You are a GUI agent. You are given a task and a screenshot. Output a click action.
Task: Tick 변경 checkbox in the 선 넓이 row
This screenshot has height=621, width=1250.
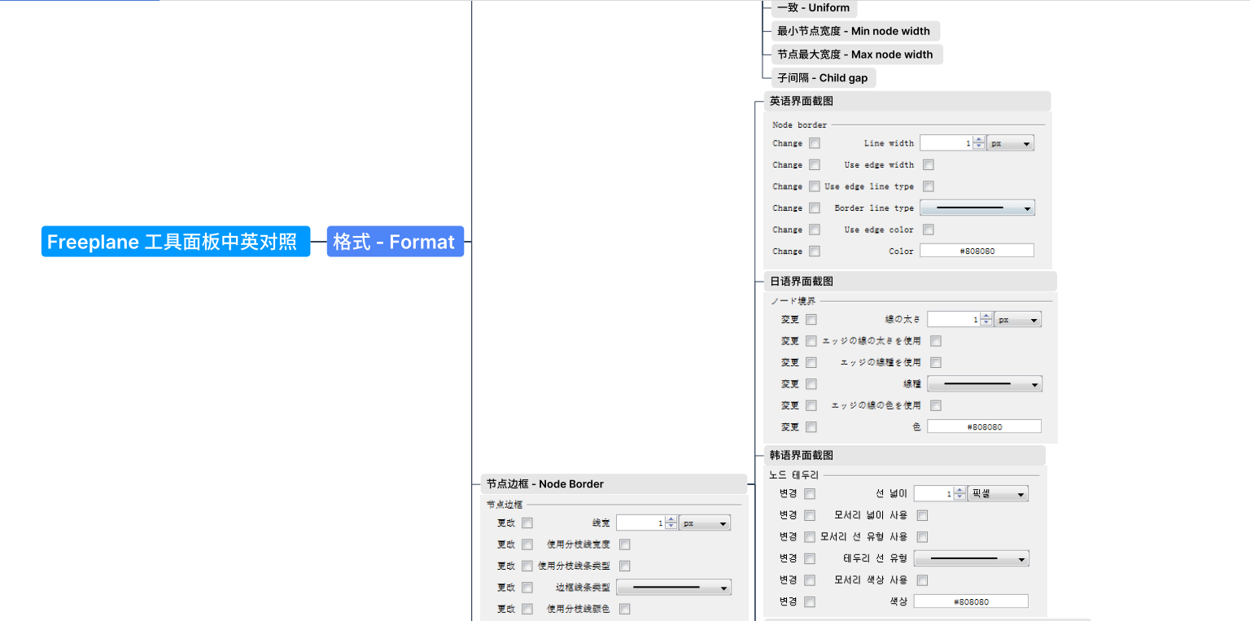coord(810,494)
